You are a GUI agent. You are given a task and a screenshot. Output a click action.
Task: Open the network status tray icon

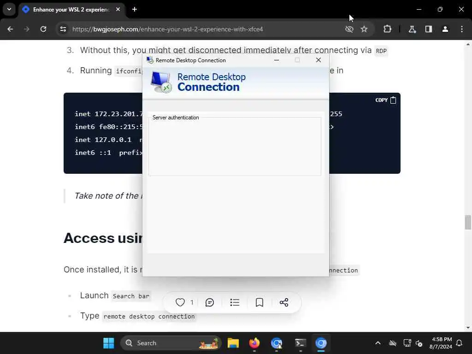click(x=407, y=343)
